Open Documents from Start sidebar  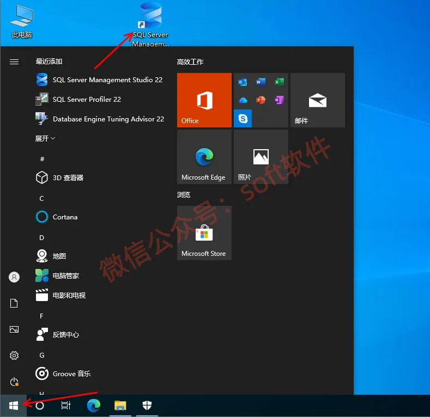pyautogui.click(x=14, y=303)
